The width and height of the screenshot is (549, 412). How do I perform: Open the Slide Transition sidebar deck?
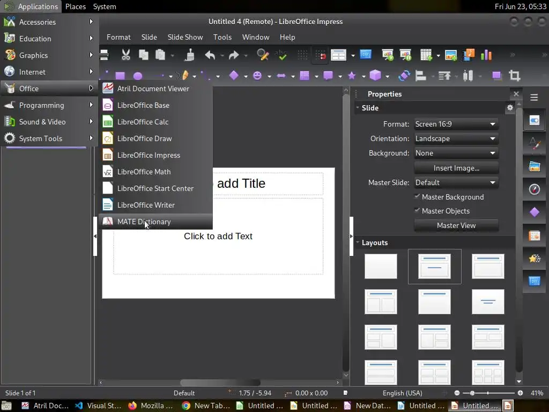pos(535,236)
